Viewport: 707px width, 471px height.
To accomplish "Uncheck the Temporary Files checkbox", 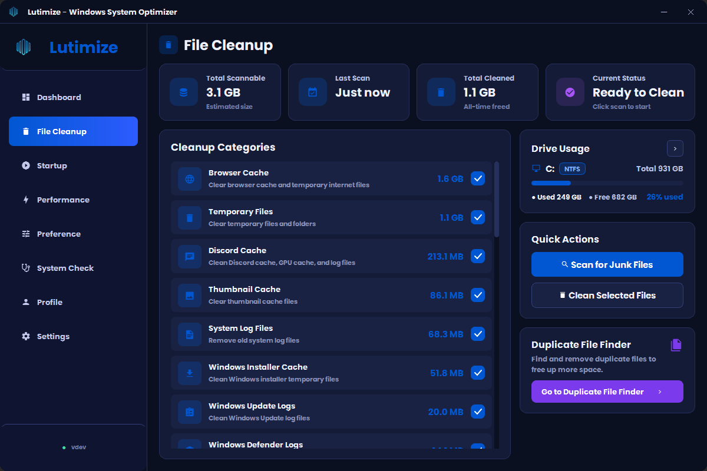I will click(478, 217).
